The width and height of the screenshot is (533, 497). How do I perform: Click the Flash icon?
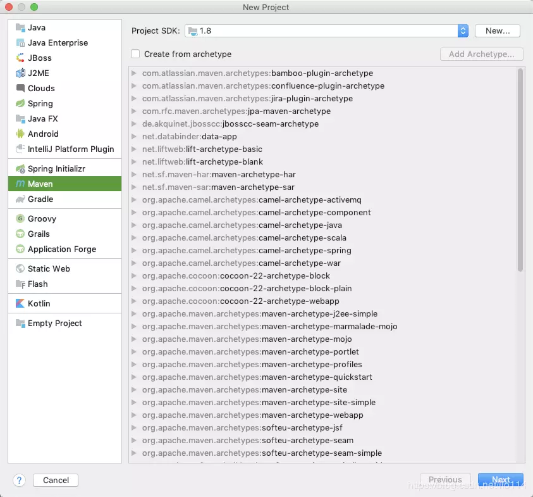click(x=20, y=284)
